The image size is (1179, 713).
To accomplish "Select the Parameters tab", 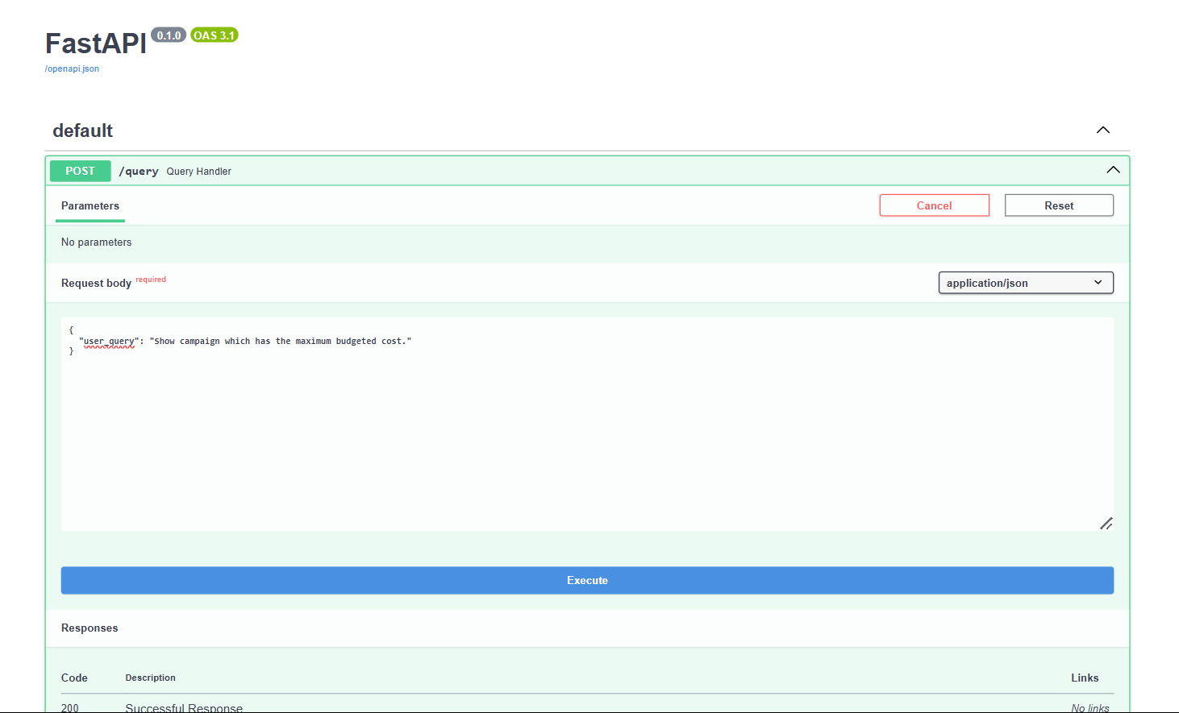I will pyautogui.click(x=90, y=206).
